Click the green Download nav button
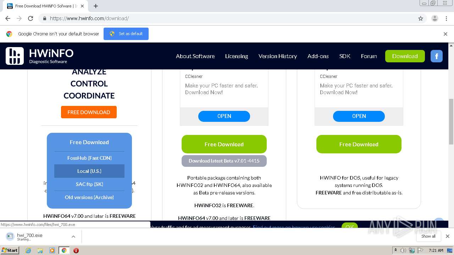The height and width of the screenshot is (255, 454). [x=405, y=56]
